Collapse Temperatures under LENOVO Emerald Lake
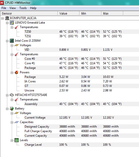 12,27
